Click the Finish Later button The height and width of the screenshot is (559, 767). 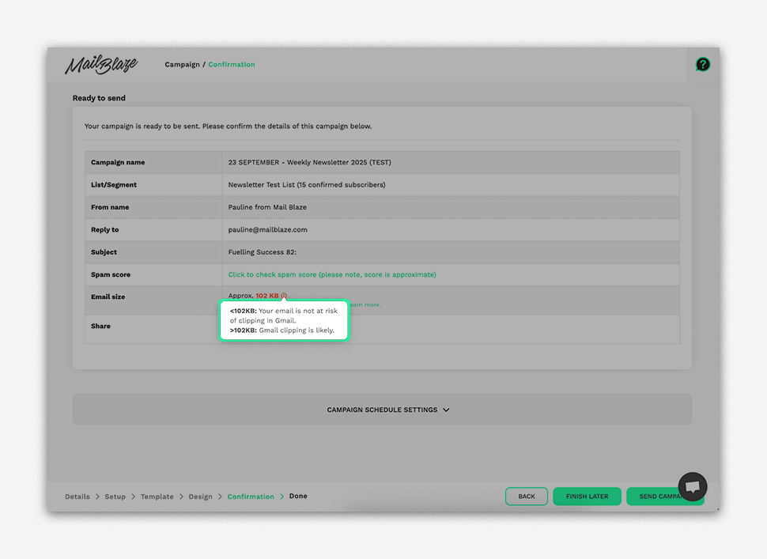tap(587, 497)
